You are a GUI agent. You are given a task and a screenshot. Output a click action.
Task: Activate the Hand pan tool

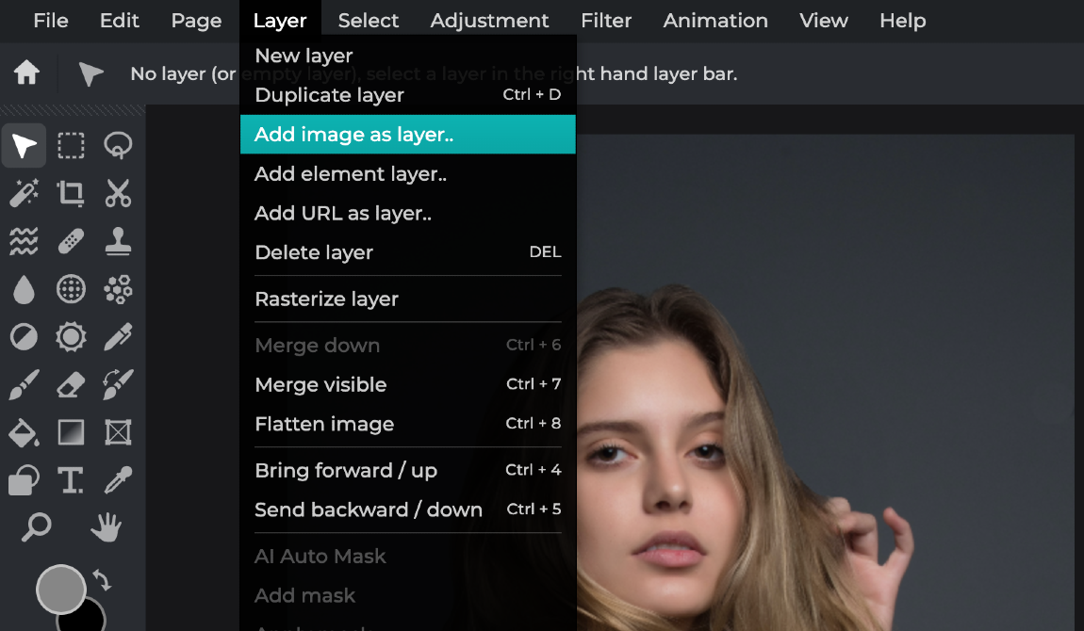(106, 527)
